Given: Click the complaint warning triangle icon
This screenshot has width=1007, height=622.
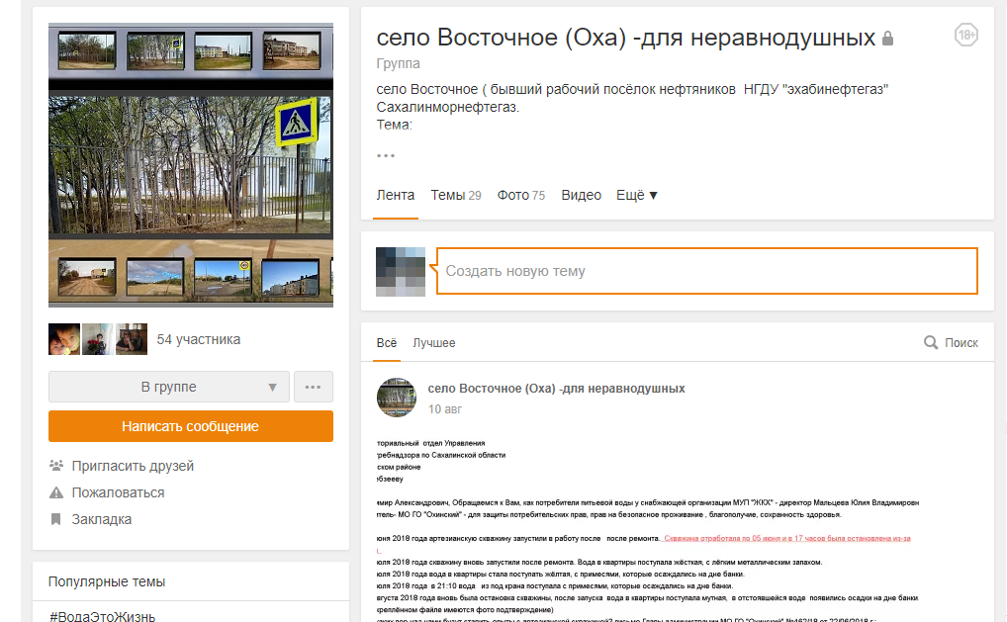Looking at the screenshot, I should tap(56, 492).
